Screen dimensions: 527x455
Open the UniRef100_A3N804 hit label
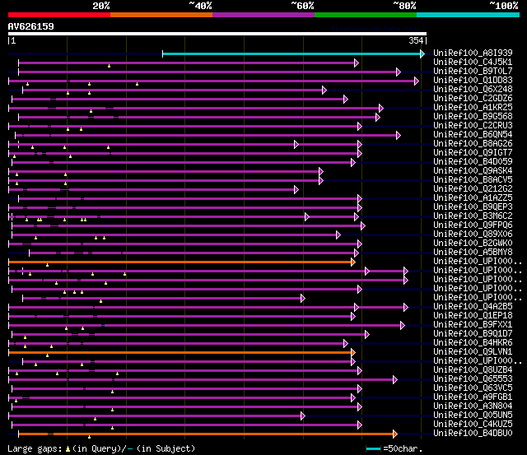click(x=473, y=406)
